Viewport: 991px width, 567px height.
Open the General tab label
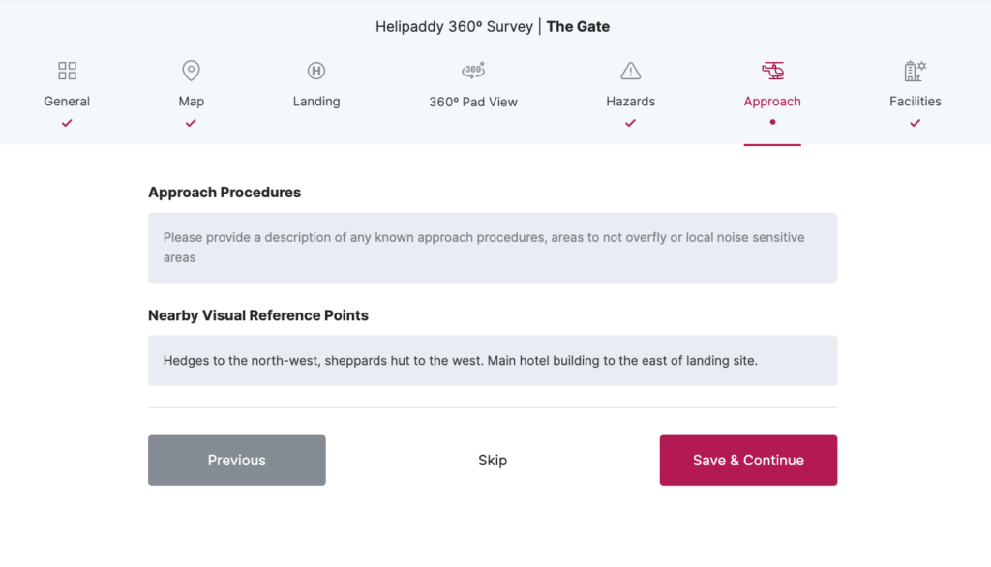67,102
